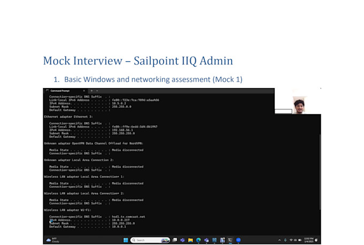Open File Explorer from taskbar
The height and width of the screenshot is (245, 364).
(191, 240)
